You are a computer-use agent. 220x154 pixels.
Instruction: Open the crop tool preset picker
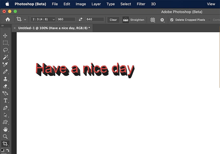coord(21,20)
